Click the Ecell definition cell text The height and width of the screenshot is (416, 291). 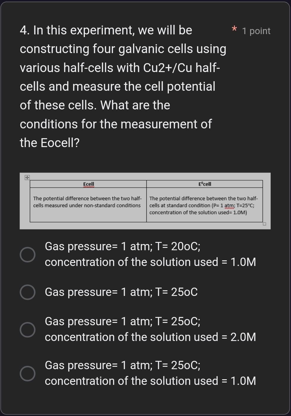[87, 202]
